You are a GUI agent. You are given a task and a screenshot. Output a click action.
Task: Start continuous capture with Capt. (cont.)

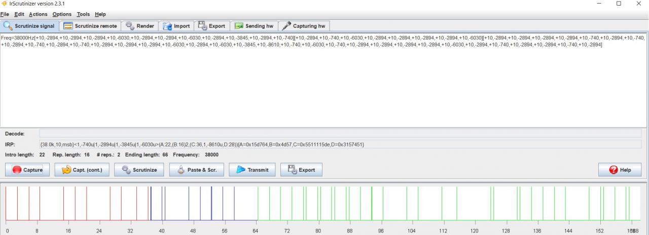(82, 170)
